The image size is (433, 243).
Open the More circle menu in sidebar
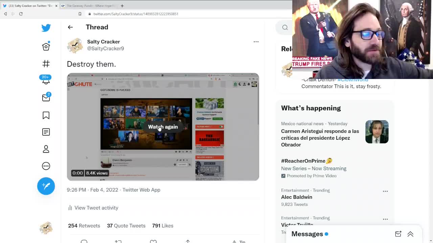pyautogui.click(x=46, y=166)
